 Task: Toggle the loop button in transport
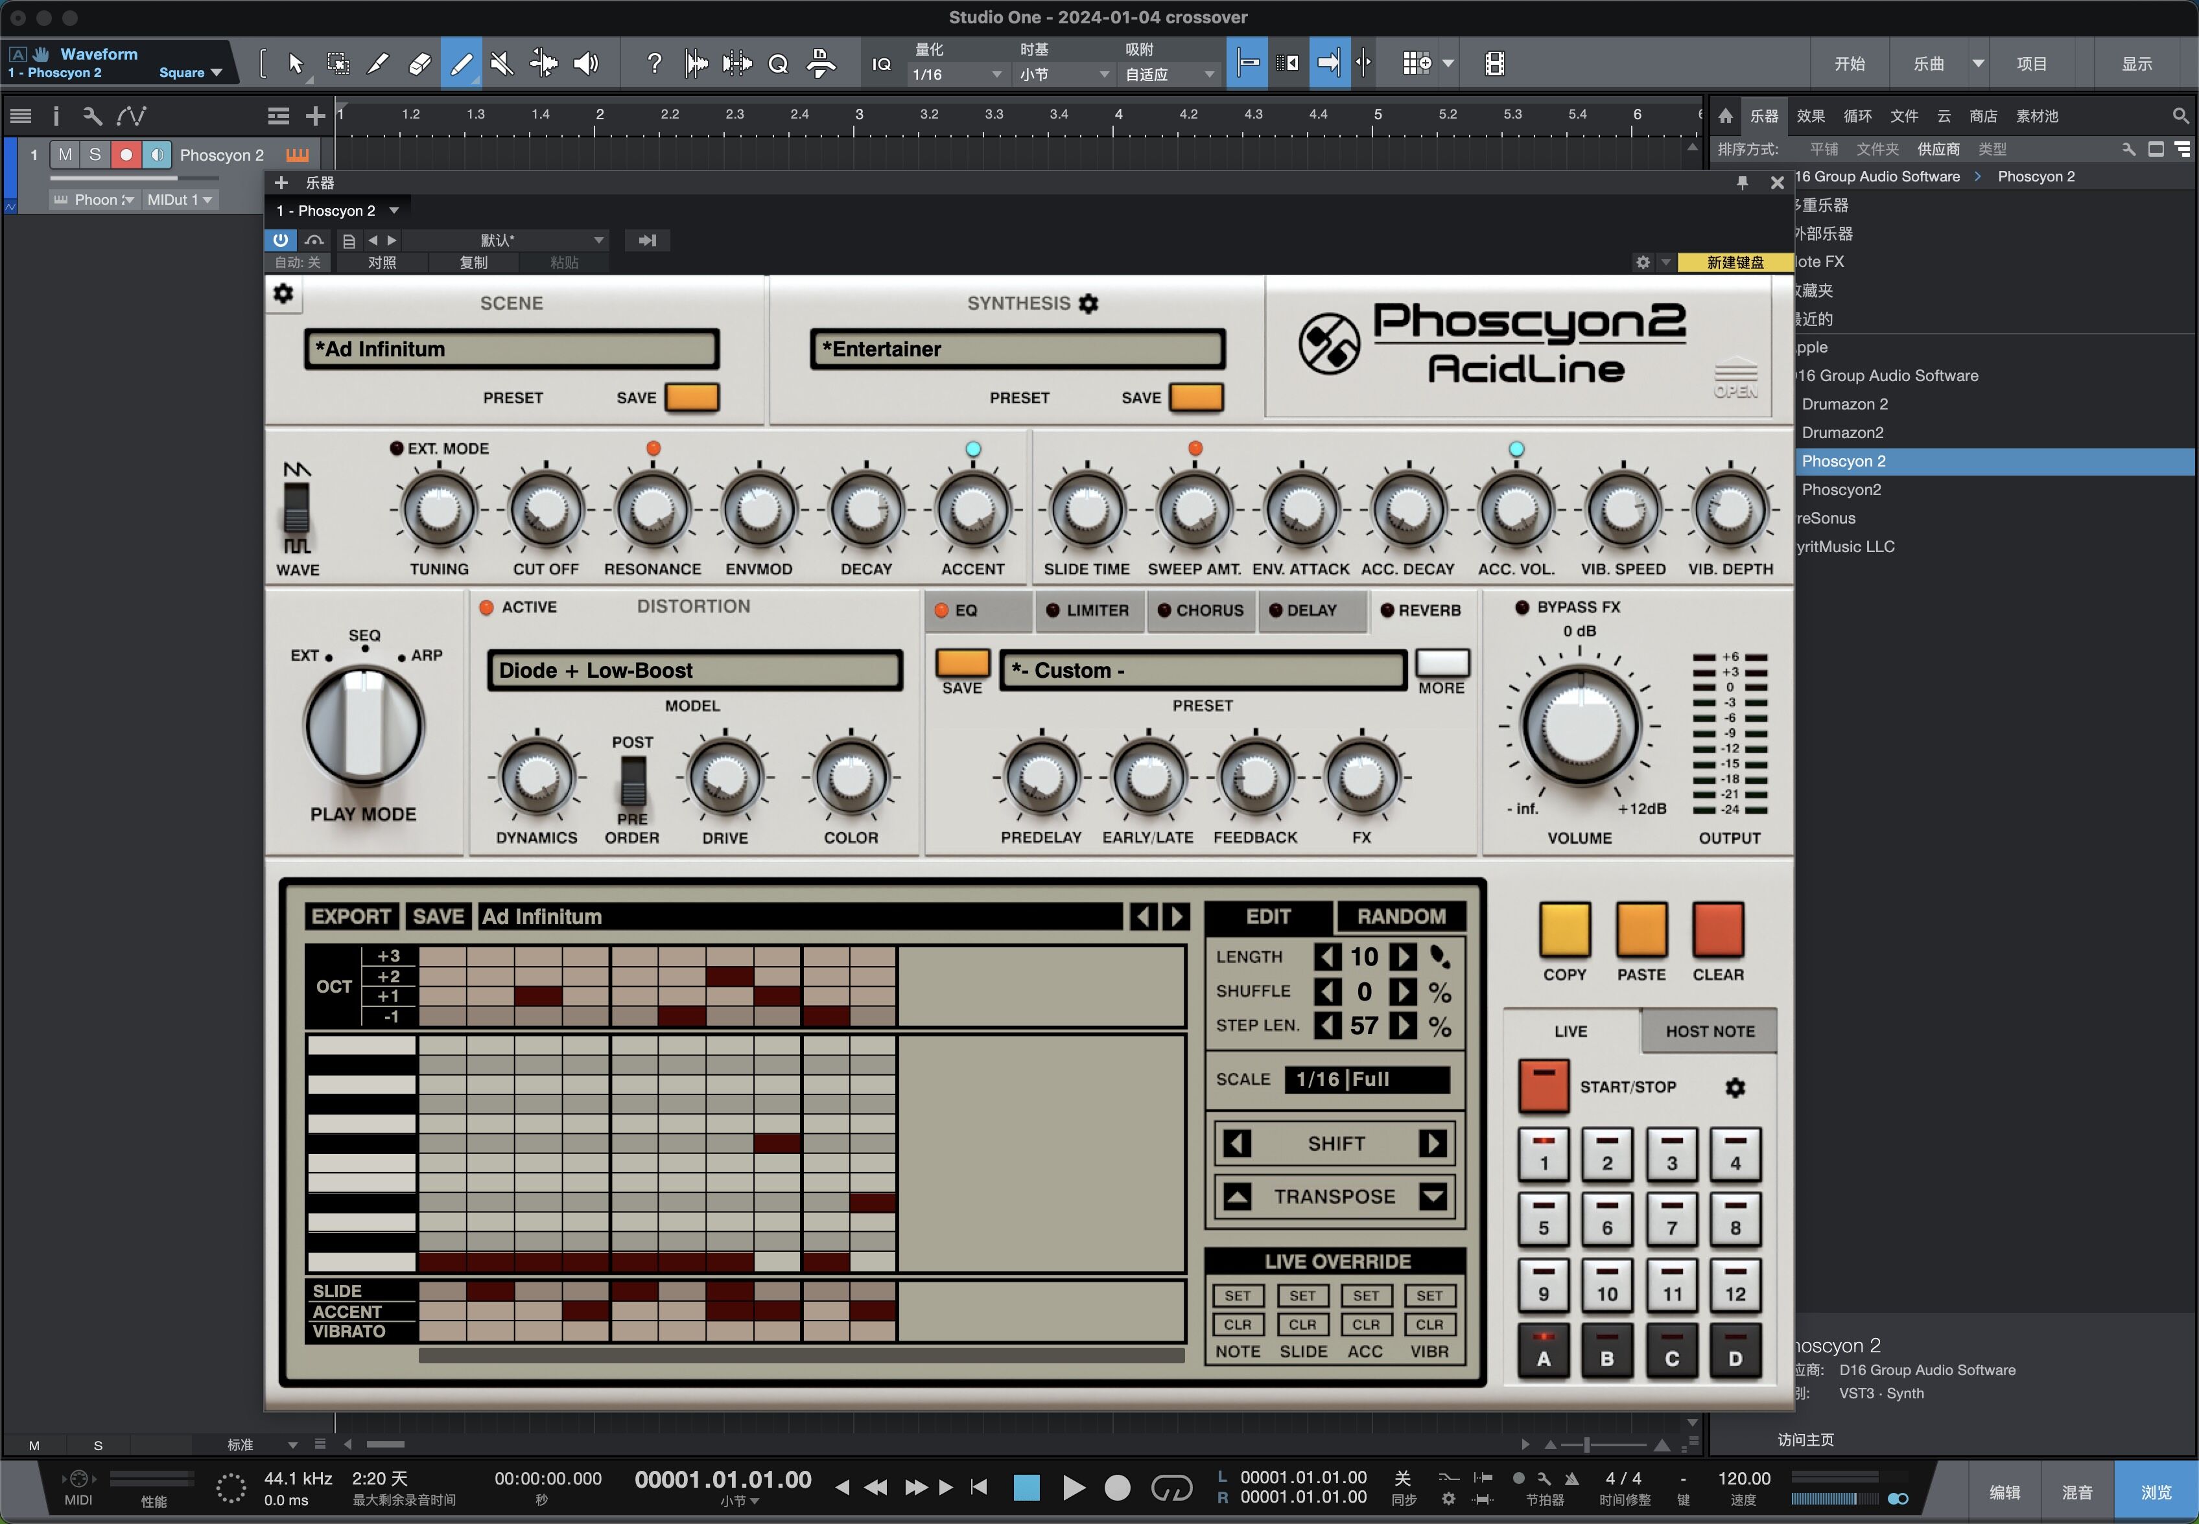pos(1171,1487)
